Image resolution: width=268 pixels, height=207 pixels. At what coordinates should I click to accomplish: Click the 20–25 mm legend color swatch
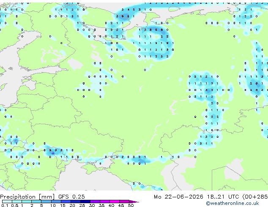pos(76,202)
